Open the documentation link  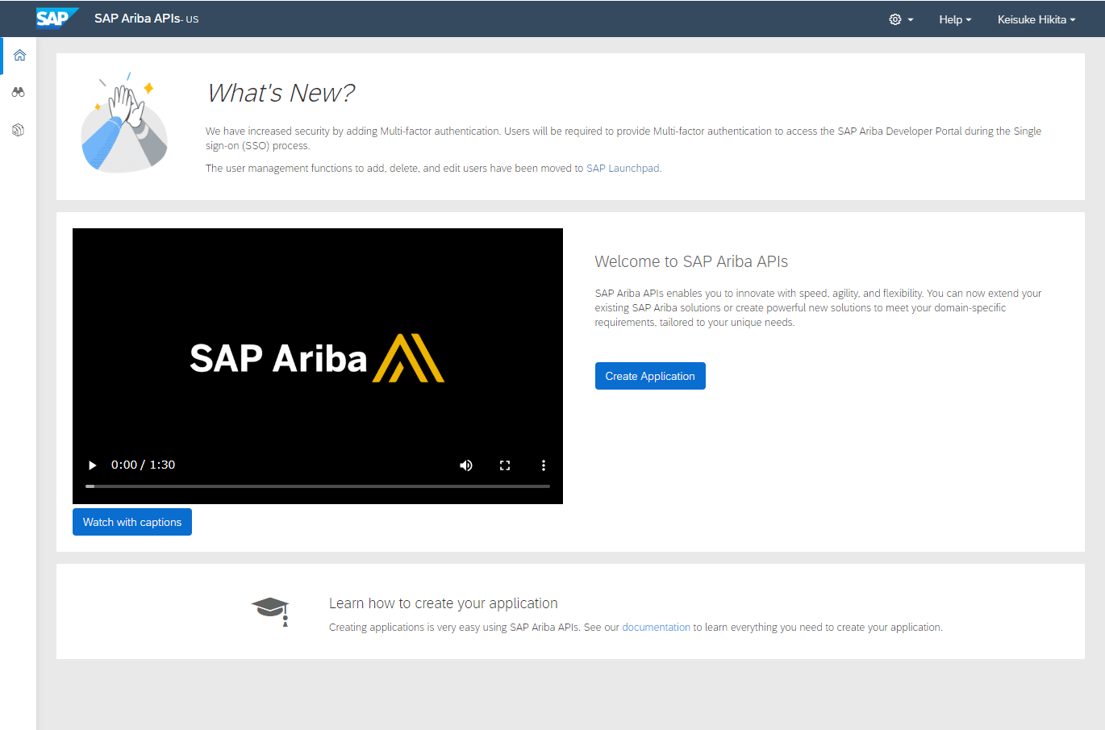click(656, 628)
